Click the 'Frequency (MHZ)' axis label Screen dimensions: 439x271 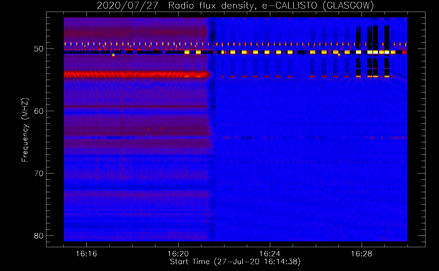[25, 130]
